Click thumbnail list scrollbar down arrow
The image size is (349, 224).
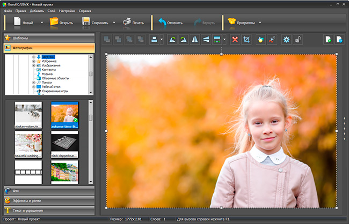[x=91, y=182]
